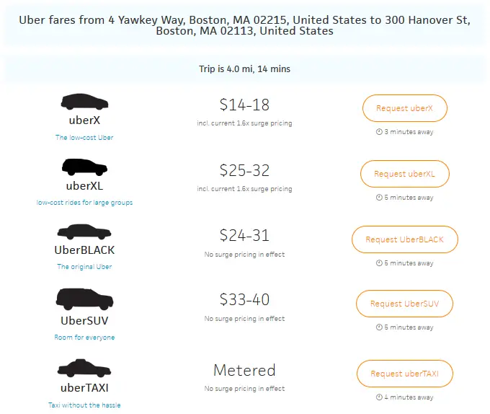Click the uberX sedan car icon

pos(84,101)
